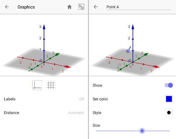176x139 pixels.
Task: Go back from Graphics panel
Action: tap(7, 7)
